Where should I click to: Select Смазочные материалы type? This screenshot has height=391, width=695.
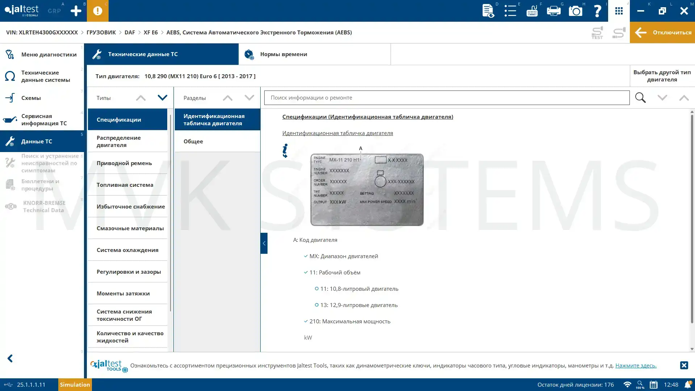(127, 228)
